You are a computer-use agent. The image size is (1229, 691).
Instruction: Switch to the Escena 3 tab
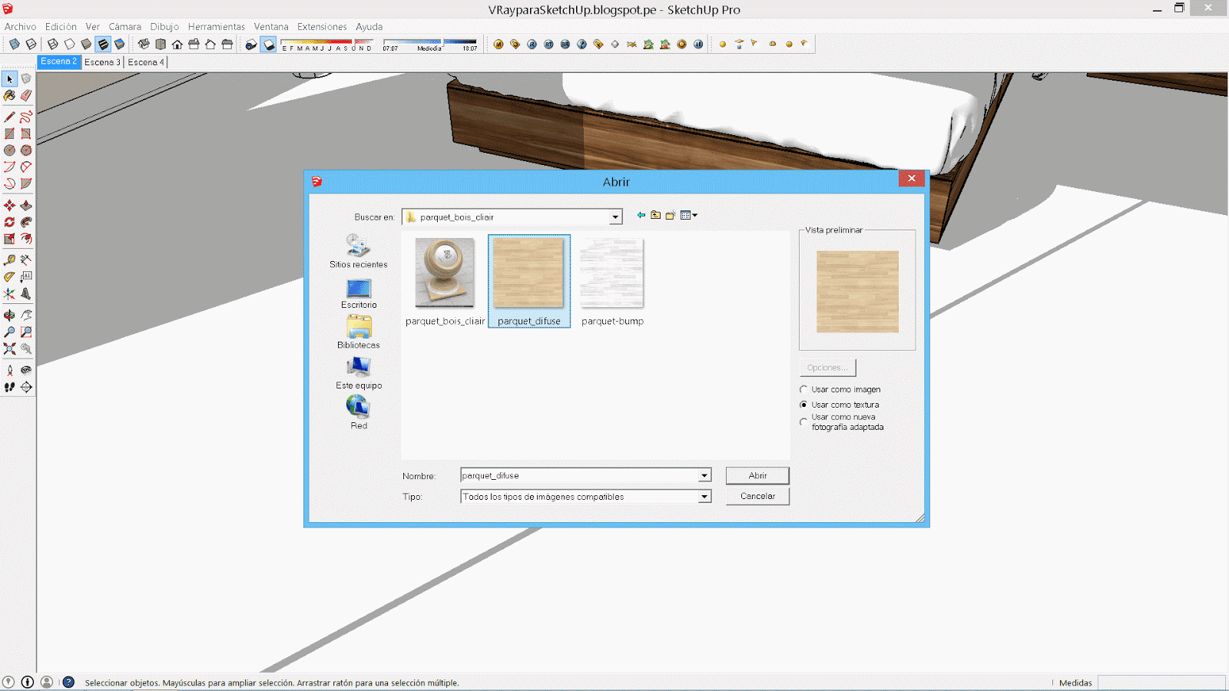[102, 61]
